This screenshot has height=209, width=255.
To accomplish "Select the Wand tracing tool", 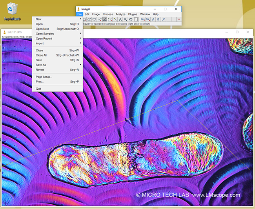I will [115, 19].
